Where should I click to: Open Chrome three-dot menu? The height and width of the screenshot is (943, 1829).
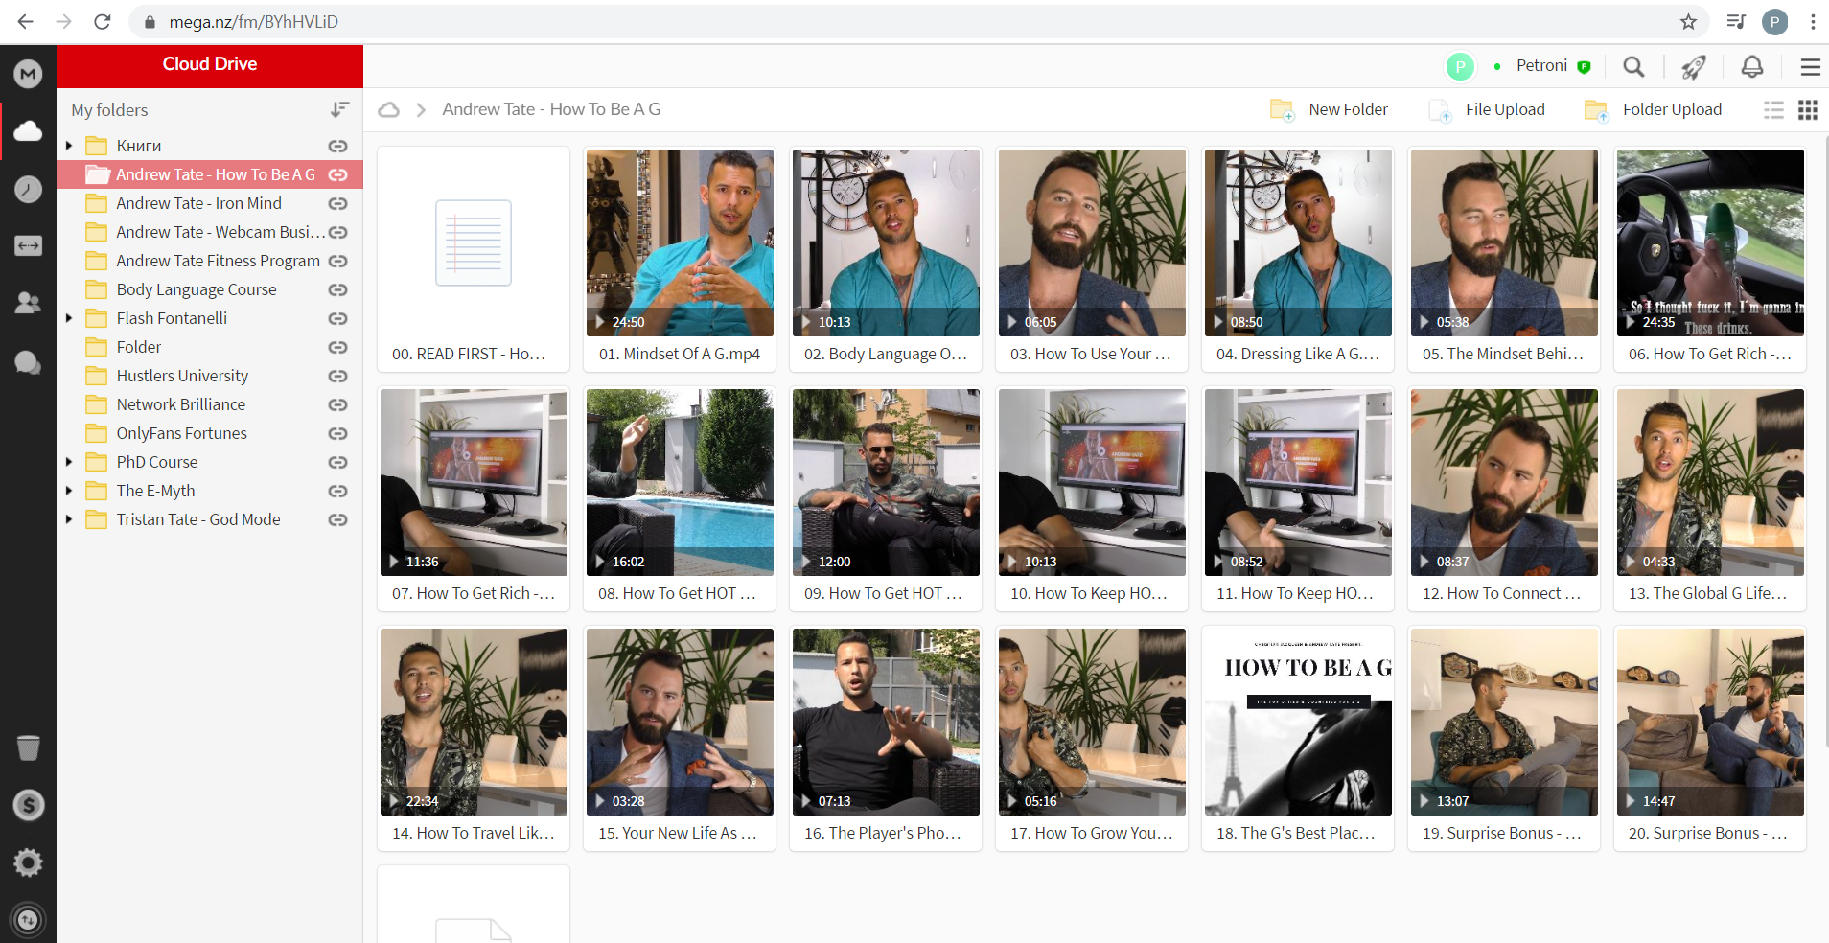click(1813, 21)
